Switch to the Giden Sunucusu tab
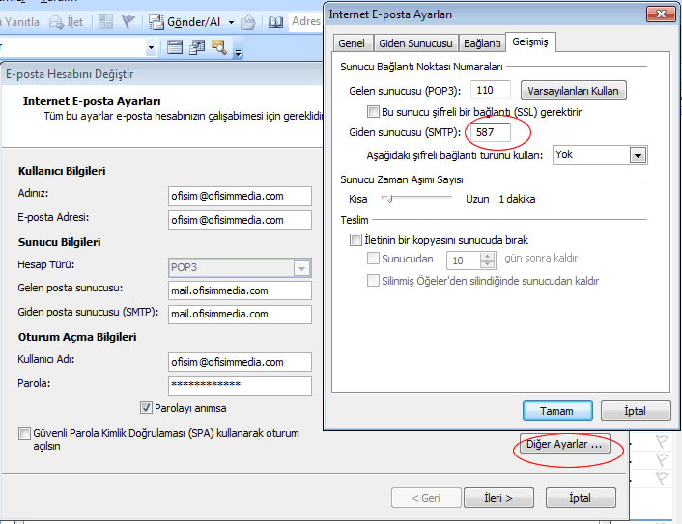Screen dimensions: 682x524 pos(415,43)
